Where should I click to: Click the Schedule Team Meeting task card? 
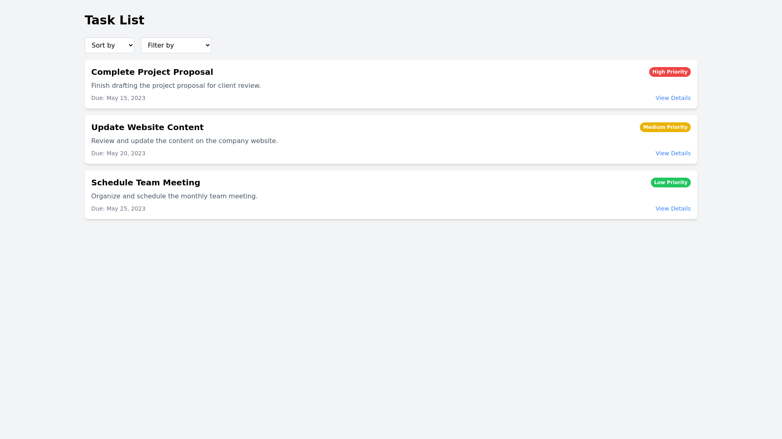click(x=391, y=195)
